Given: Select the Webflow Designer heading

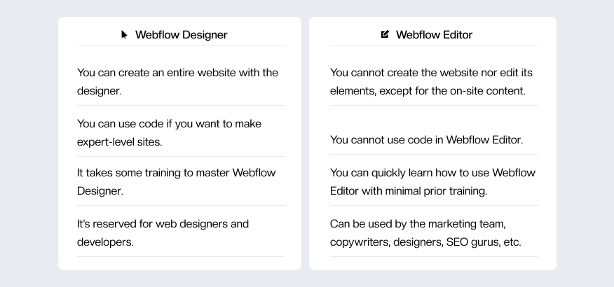Looking at the screenshot, I should pos(181,35).
